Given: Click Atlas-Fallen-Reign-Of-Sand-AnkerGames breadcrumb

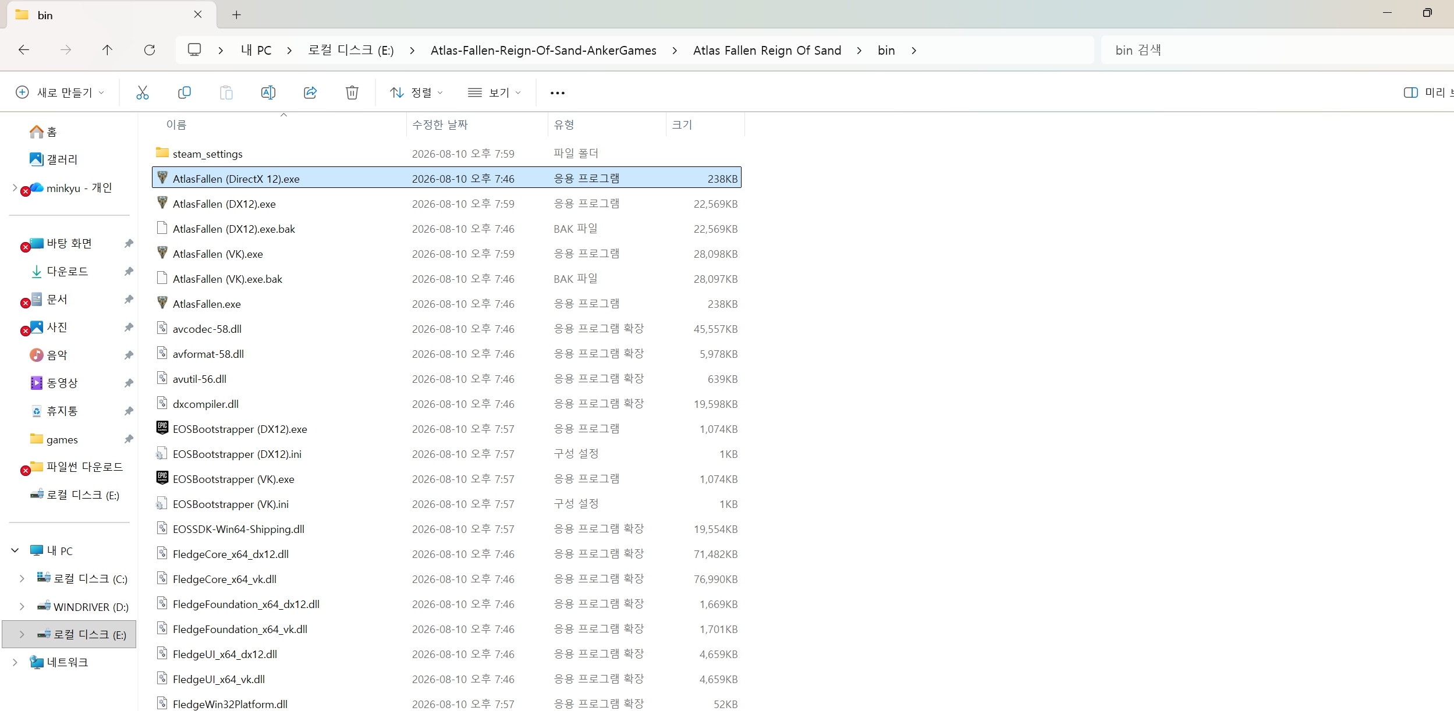Looking at the screenshot, I should click(x=544, y=51).
